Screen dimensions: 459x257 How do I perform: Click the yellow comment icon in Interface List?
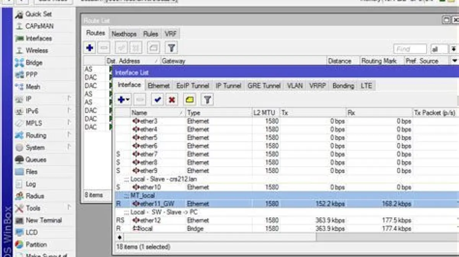(x=190, y=100)
